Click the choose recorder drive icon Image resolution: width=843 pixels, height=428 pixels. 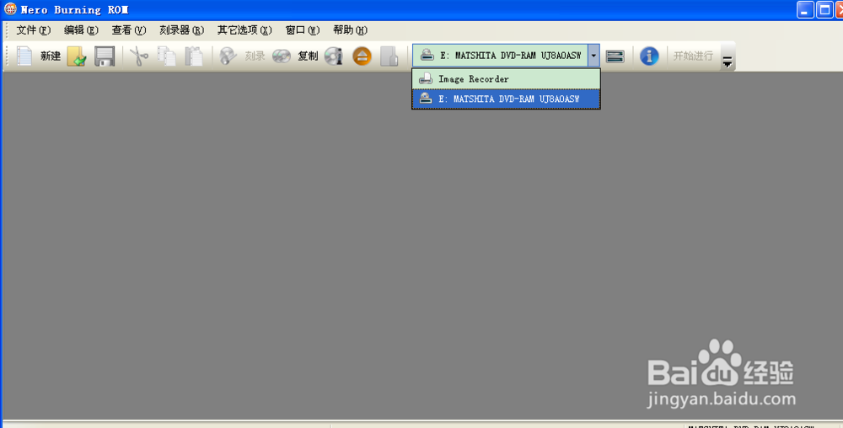pyautogui.click(x=615, y=56)
